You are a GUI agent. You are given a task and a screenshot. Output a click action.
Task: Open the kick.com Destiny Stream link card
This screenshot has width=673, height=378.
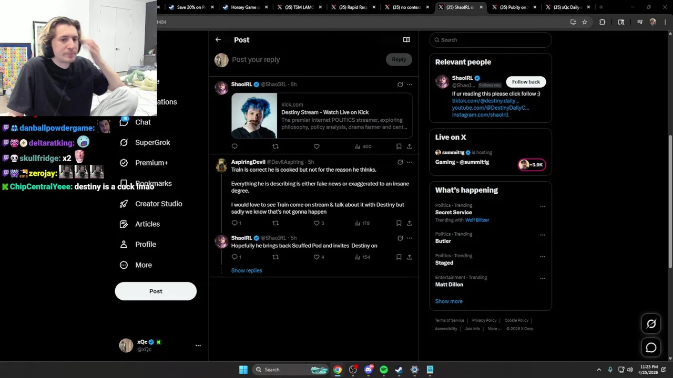(322, 116)
